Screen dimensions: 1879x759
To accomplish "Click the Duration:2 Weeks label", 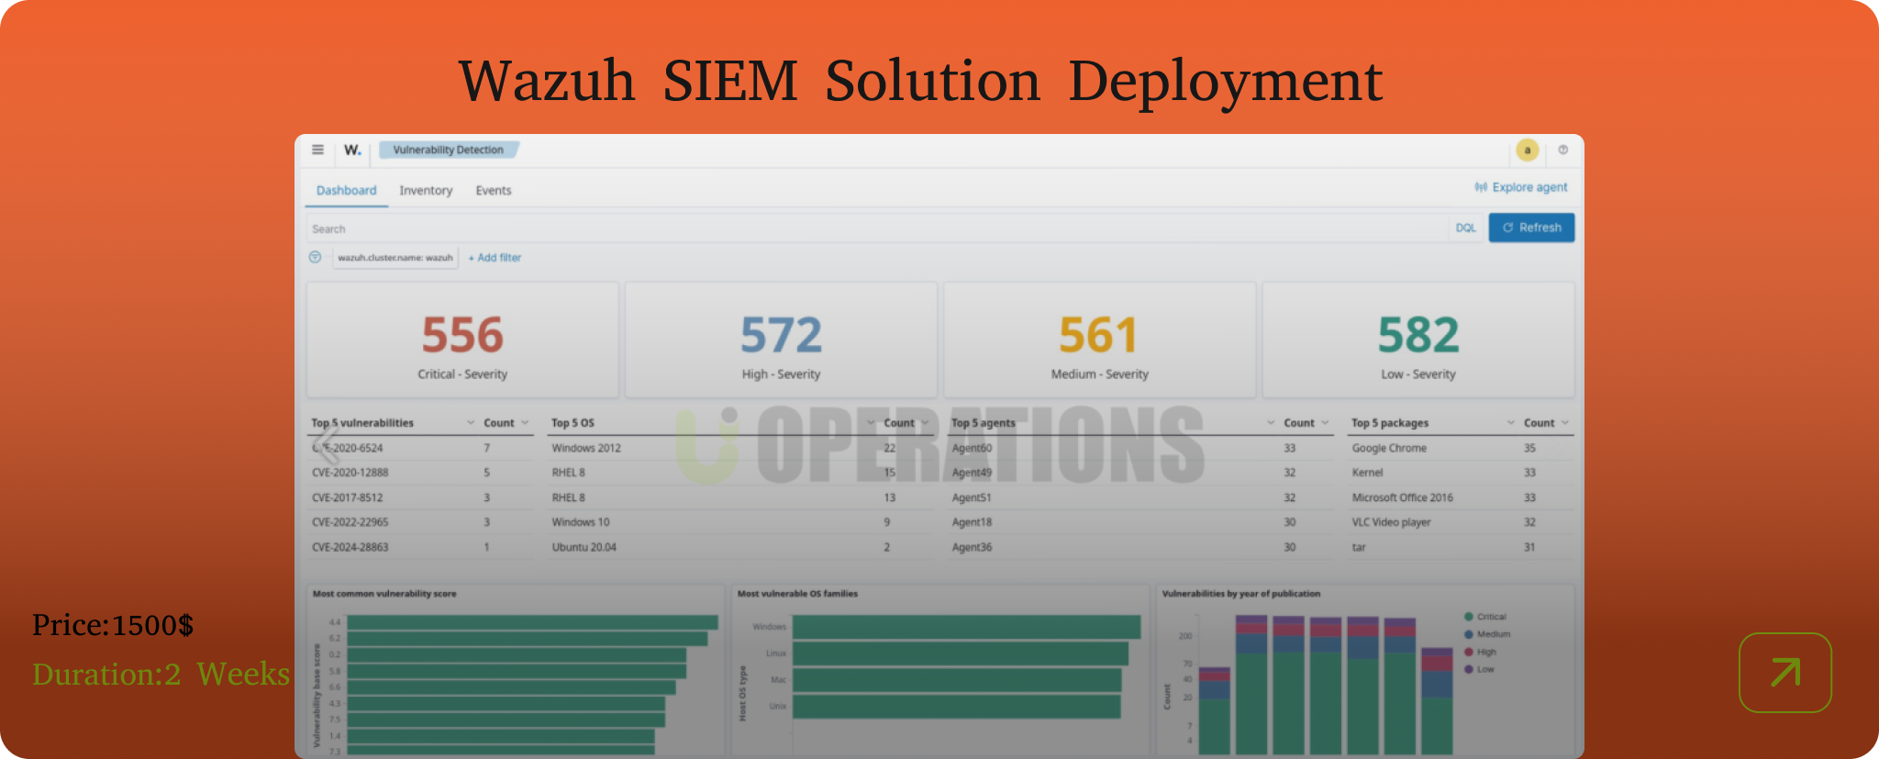I will tap(161, 674).
